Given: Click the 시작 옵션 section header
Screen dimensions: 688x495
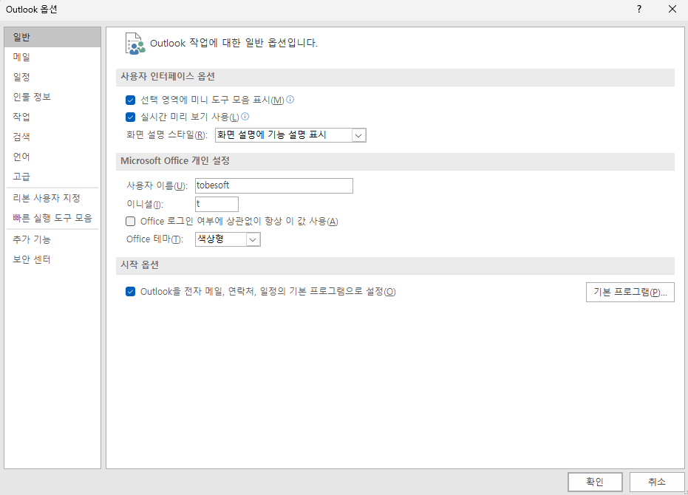Looking at the screenshot, I should pyautogui.click(x=395, y=265).
